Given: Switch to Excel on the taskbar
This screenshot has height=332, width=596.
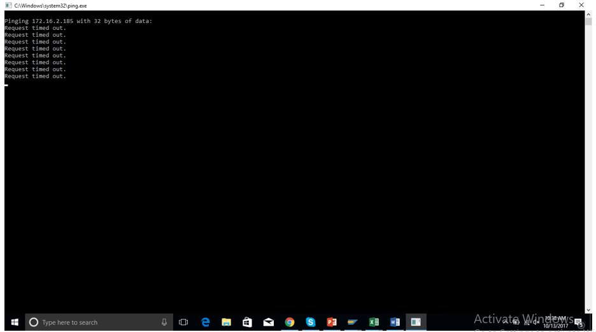Looking at the screenshot, I should pyautogui.click(x=374, y=322).
